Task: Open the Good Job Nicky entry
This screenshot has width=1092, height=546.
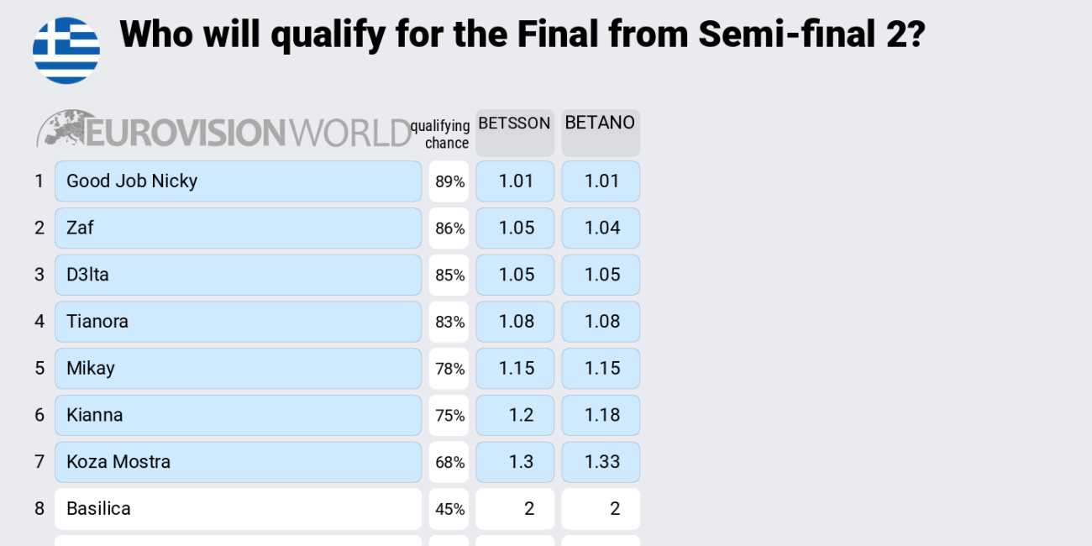Action: coord(238,181)
